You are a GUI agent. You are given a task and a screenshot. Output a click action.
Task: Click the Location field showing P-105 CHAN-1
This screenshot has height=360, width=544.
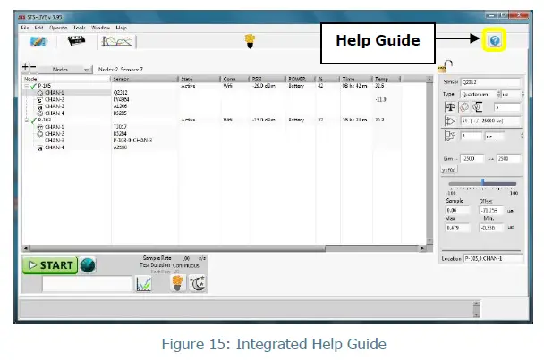[x=493, y=258]
